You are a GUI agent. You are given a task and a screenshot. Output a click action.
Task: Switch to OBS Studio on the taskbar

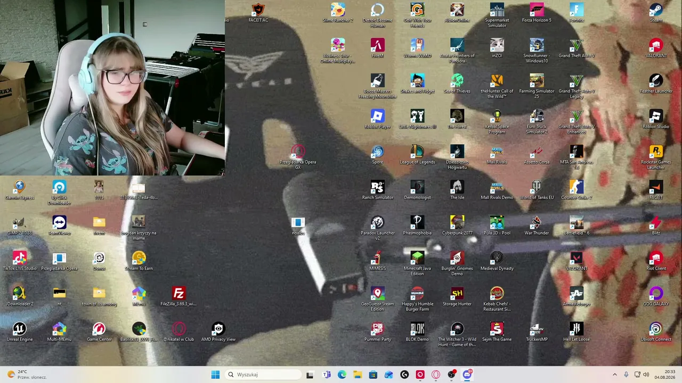click(452, 374)
